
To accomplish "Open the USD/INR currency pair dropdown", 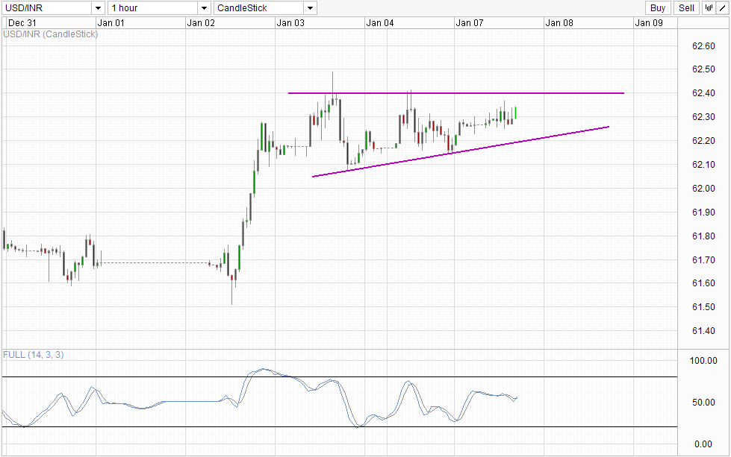I will [98, 8].
